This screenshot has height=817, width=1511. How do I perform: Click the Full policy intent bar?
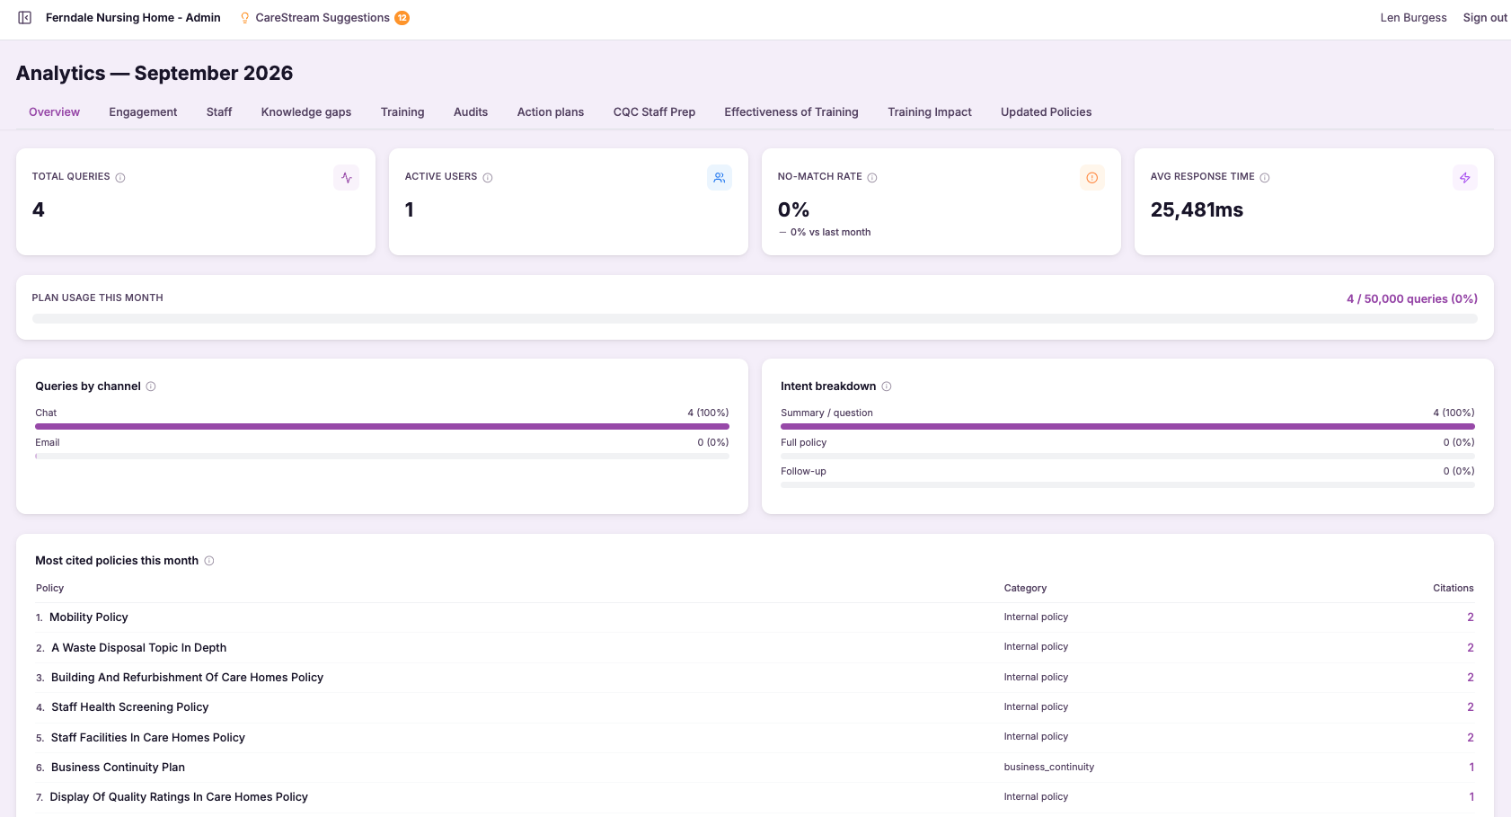pyautogui.click(x=1127, y=457)
